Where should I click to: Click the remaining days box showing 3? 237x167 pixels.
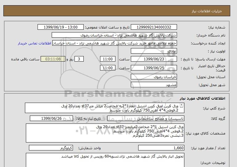click(x=79, y=59)
